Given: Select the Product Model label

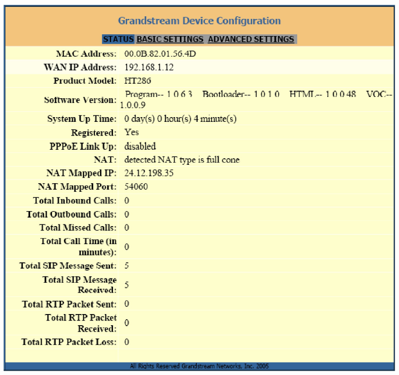Looking at the screenshot, I should coord(85,81).
